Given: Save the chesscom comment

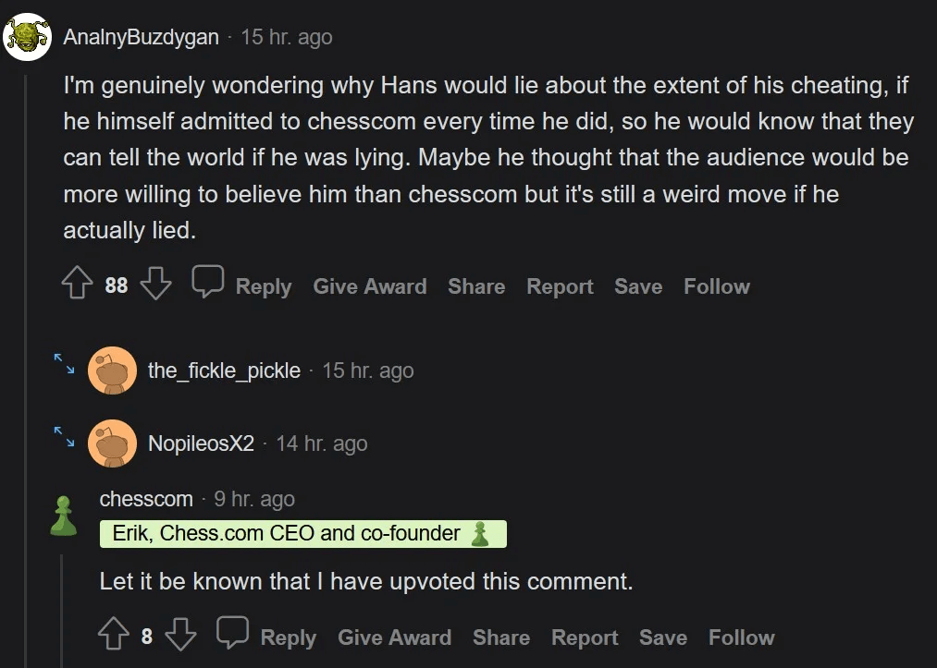Looking at the screenshot, I should [663, 638].
